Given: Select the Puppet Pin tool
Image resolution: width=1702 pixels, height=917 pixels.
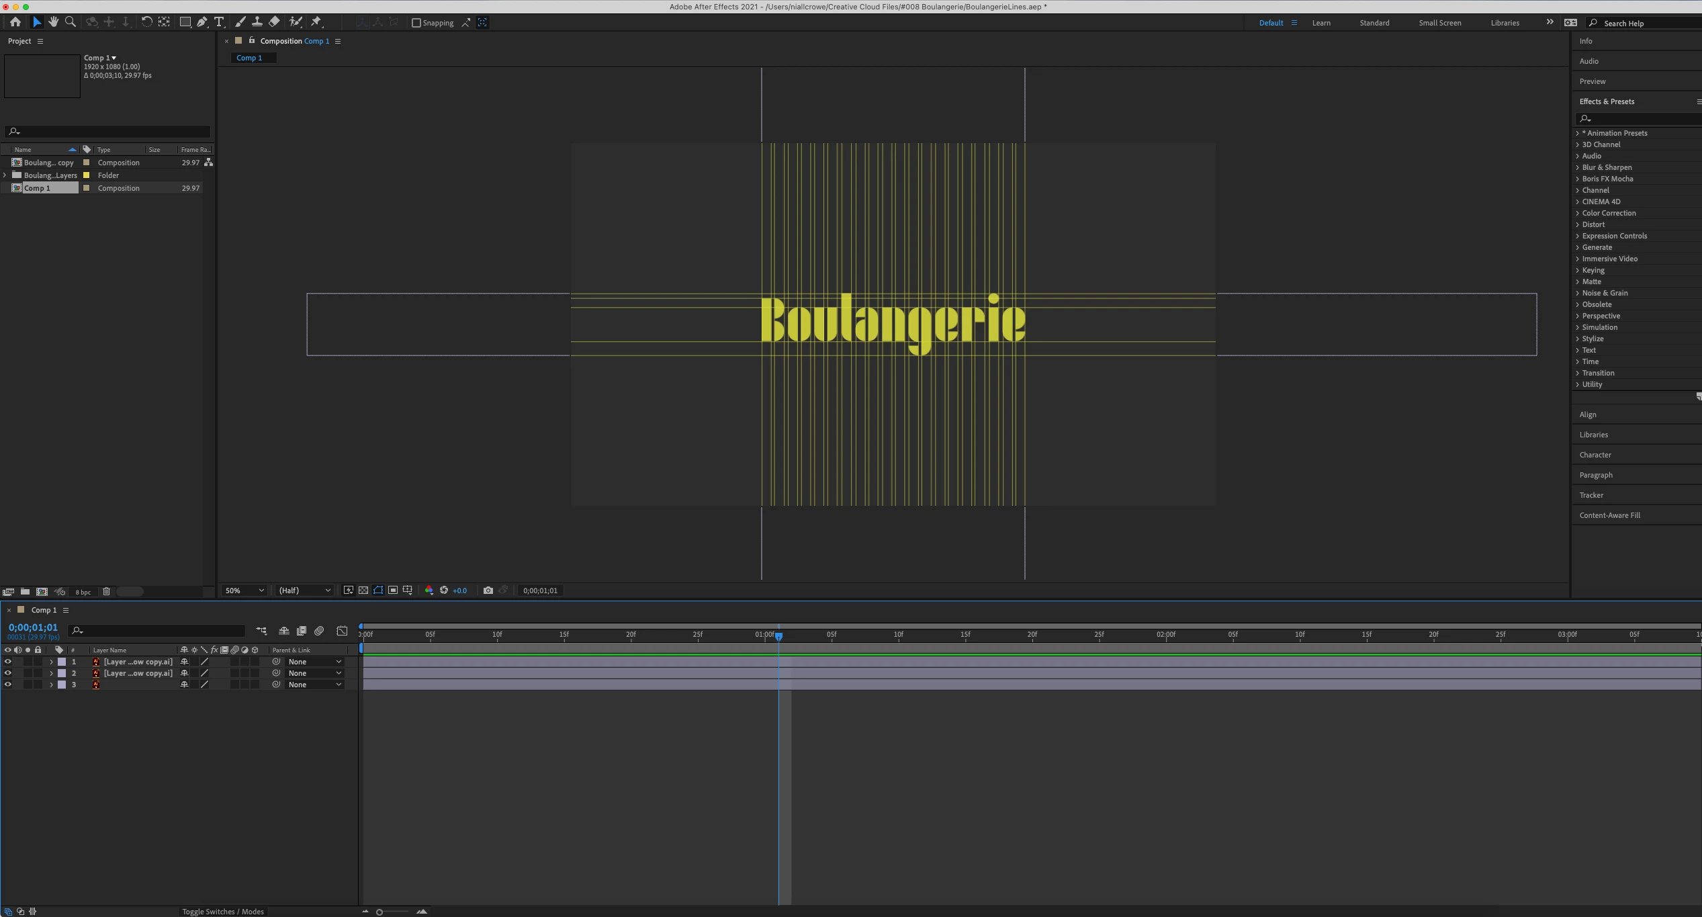Looking at the screenshot, I should click(316, 22).
